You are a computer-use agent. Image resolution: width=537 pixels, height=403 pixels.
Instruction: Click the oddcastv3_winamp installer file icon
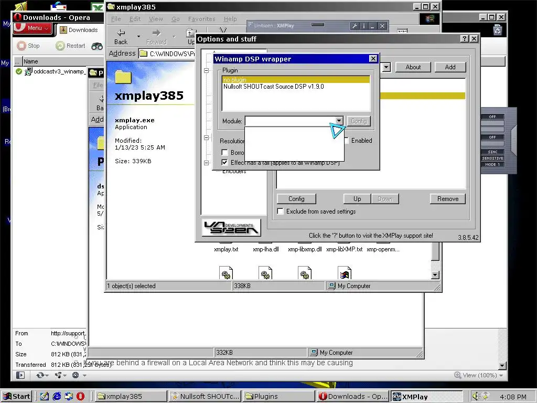(28, 71)
